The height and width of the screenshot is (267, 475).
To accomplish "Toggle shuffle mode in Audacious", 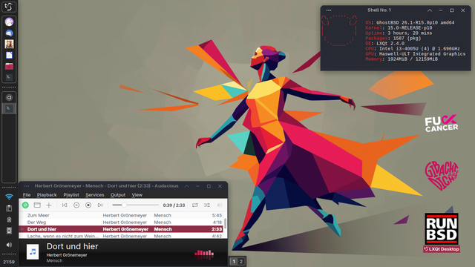I will click(207, 205).
